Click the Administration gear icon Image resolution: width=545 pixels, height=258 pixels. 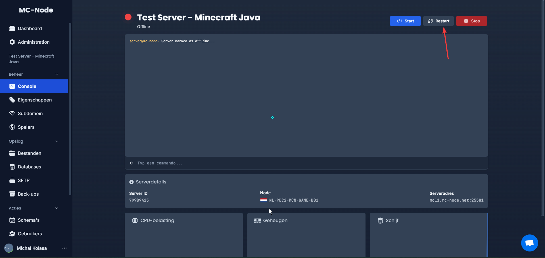(12, 42)
